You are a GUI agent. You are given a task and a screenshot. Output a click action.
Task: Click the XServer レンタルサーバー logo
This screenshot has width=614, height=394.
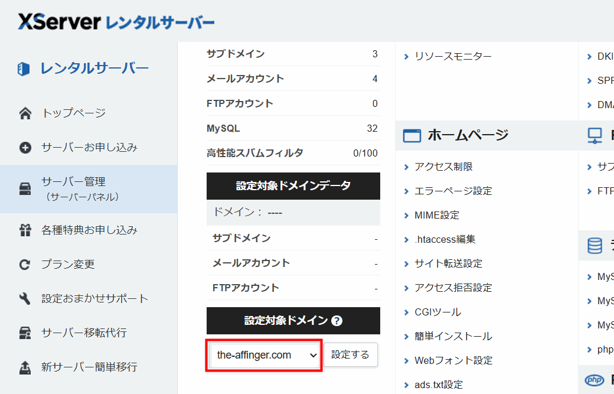tap(116, 22)
